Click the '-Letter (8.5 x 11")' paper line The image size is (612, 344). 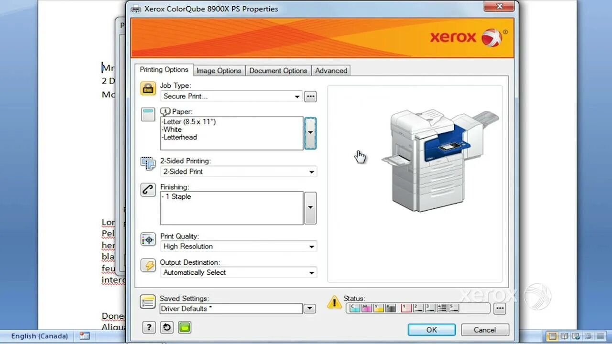point(189,122)
